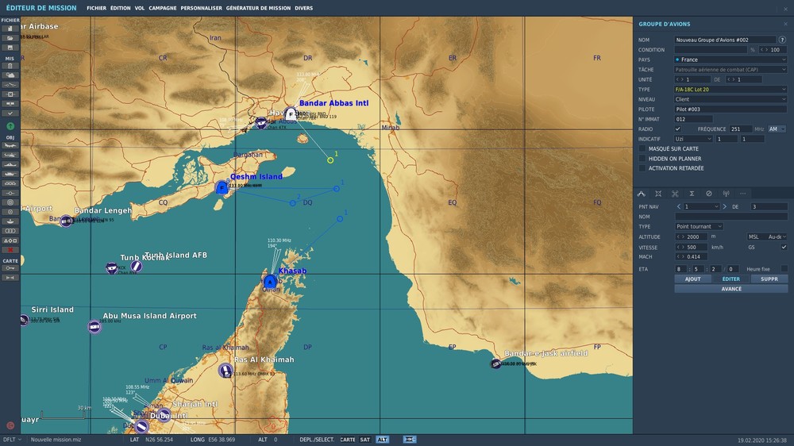Switch map to SAT mode

pyautogui.click(x=365, y=440)
